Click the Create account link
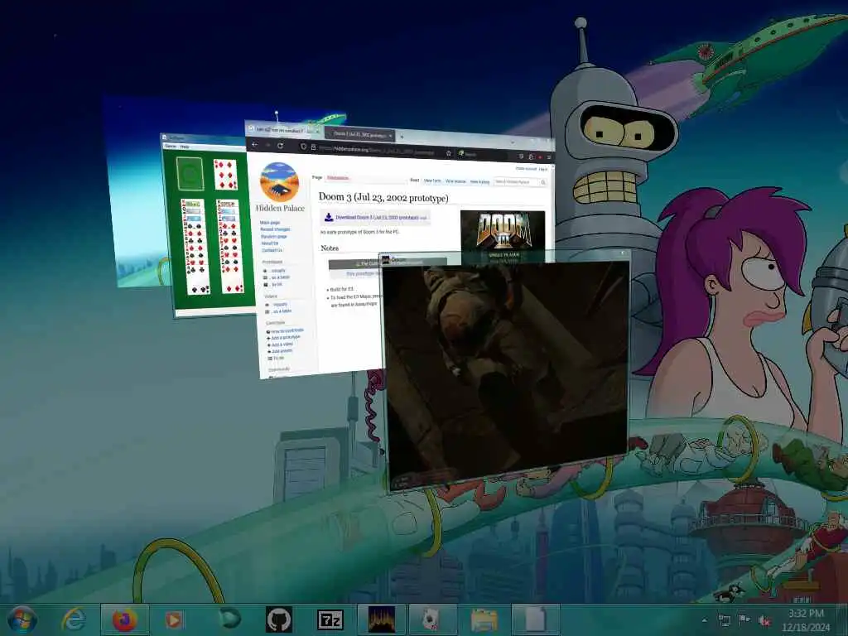Viewport: 848px width, 636px height. click(x=526, y=169)
